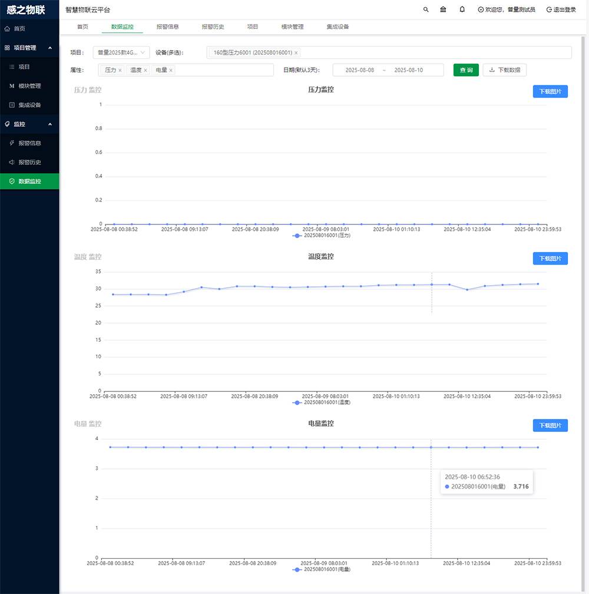Viewport: 589px width, 594px height.
Task: Open 模块管理 in the sidebar
Action: 29,86
